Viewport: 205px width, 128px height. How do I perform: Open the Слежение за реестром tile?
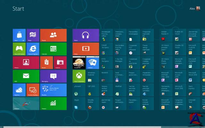134,63
